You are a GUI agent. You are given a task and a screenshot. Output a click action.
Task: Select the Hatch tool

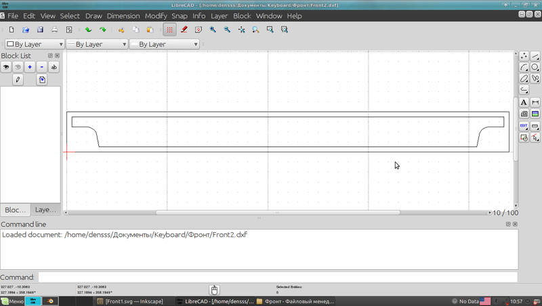[524, 114]
